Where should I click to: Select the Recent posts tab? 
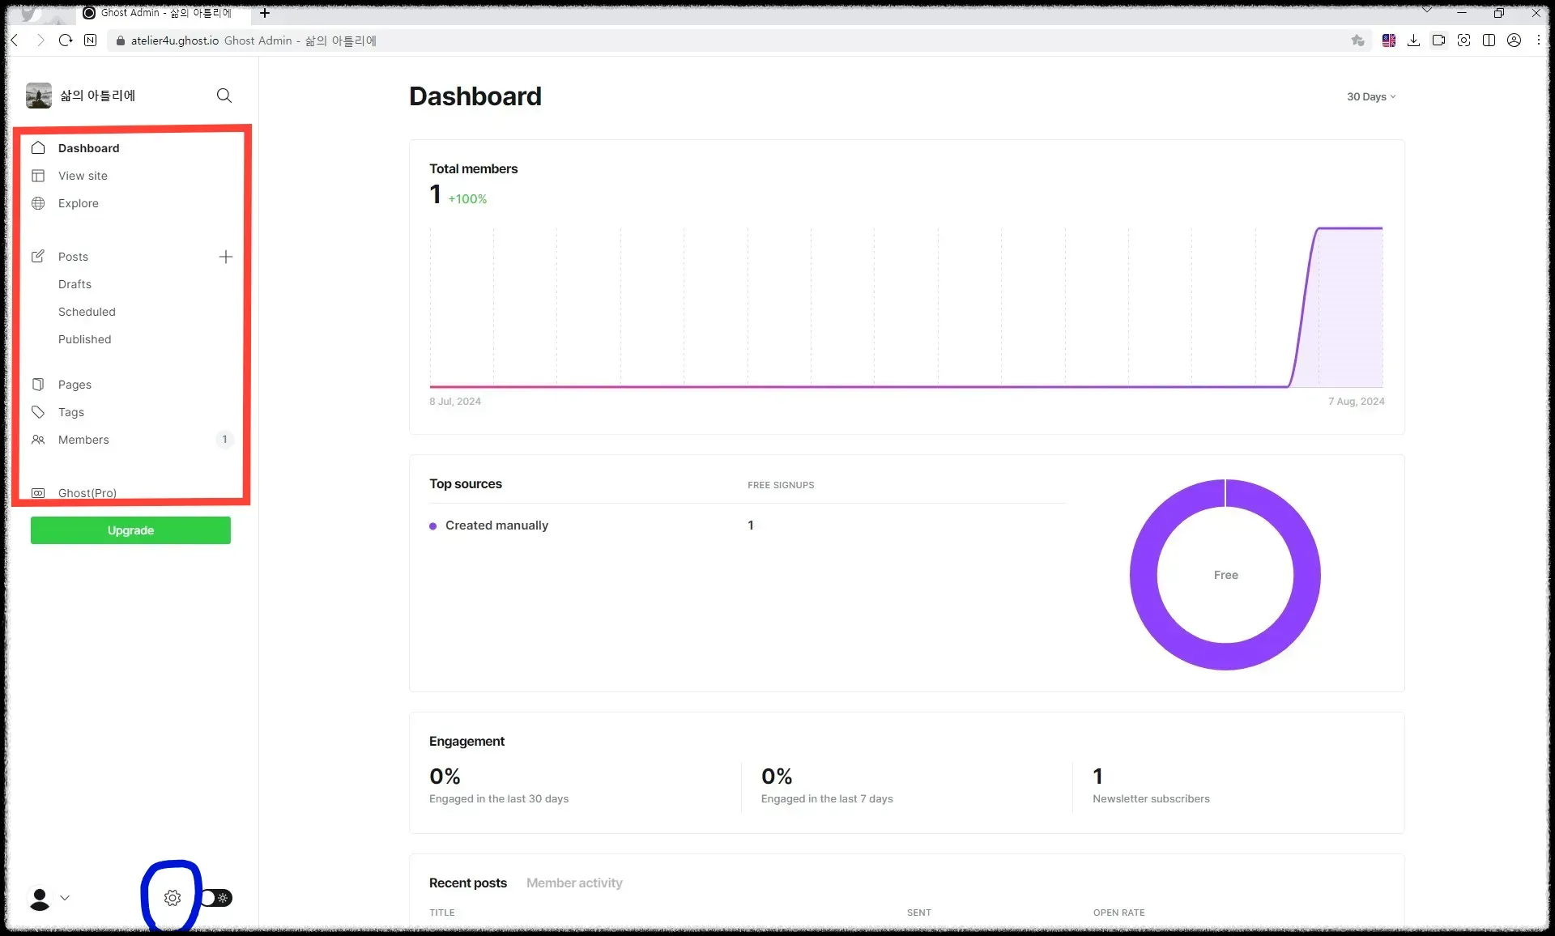[x=467, y=883]
